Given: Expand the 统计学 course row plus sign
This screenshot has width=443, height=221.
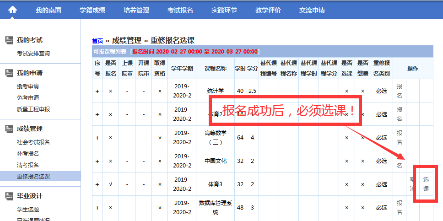Looking at the screenshot, I should 97,91.
